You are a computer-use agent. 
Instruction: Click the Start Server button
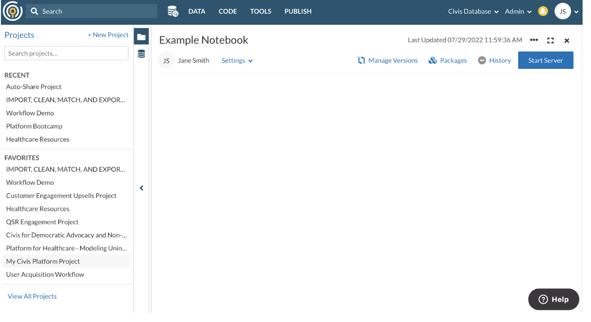545,60
